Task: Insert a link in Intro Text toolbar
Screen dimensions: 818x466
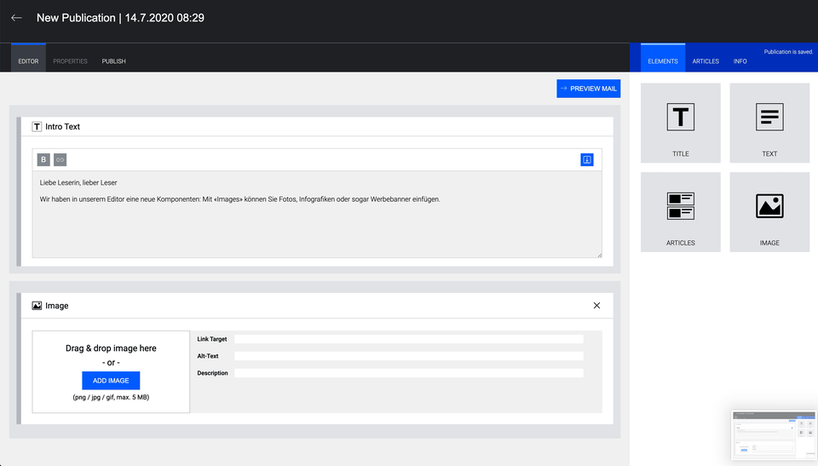Action: 60,159
